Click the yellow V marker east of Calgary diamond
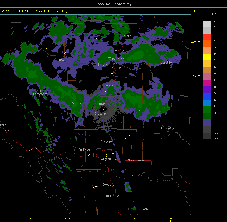 coord(113,154)
